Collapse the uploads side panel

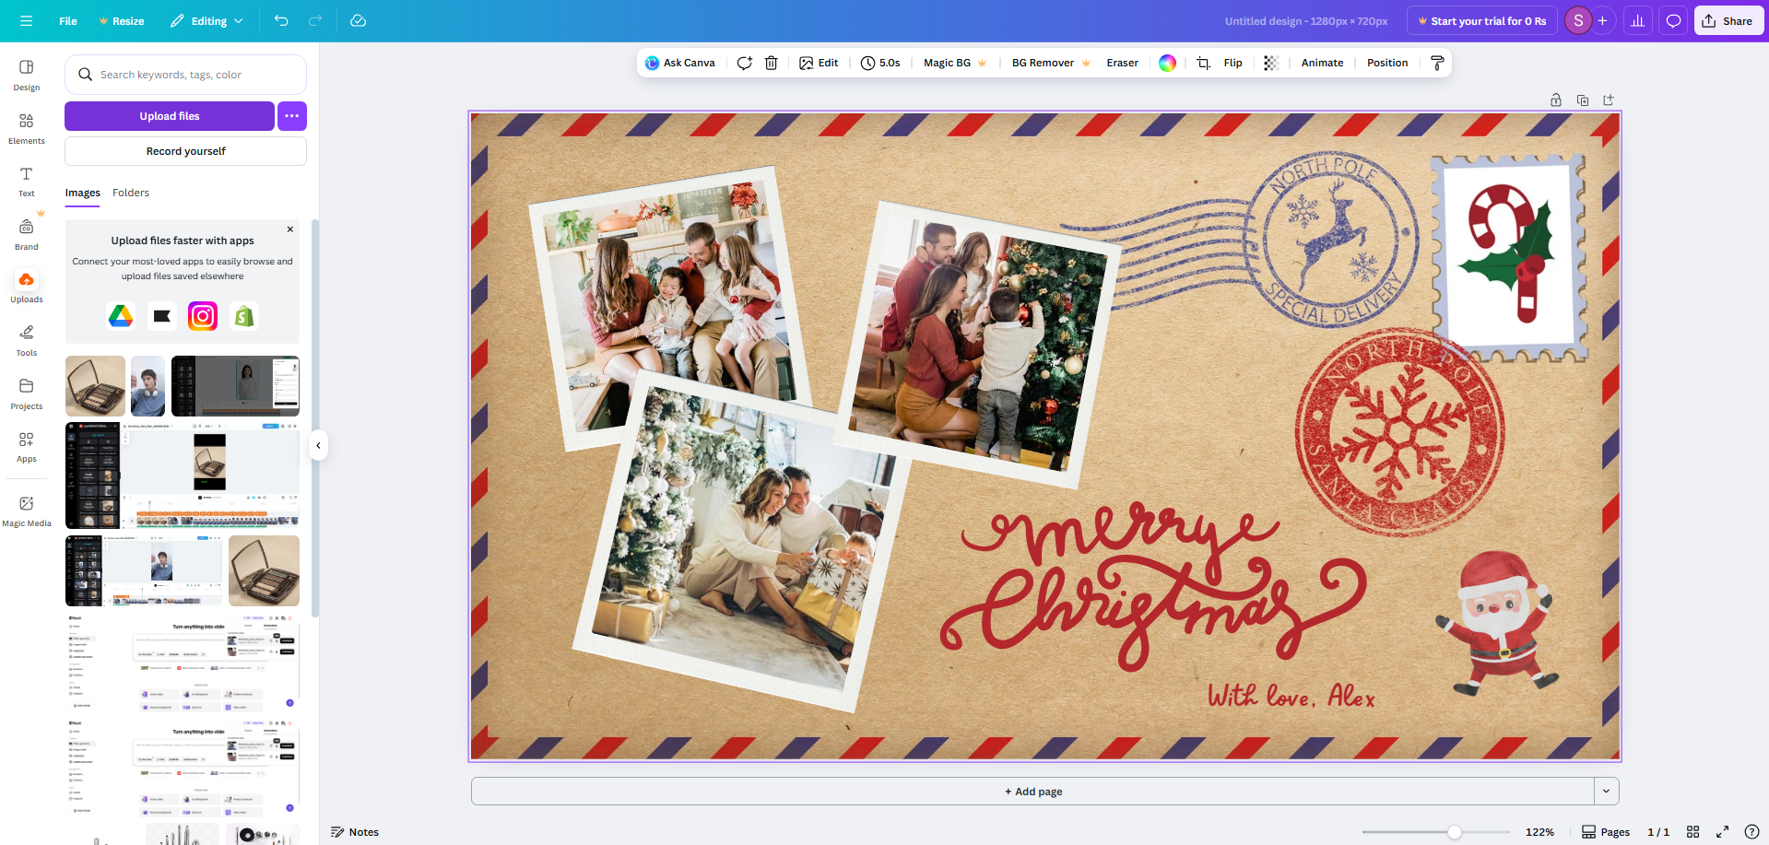point(318,445)
